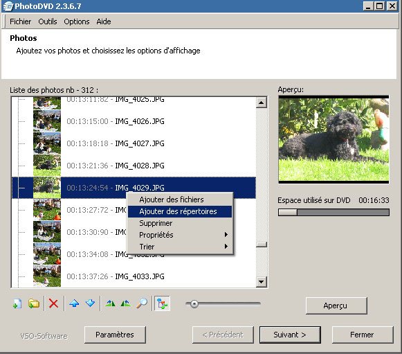
Task: Click the add files icon in toolbar
Action: [17, 303]
